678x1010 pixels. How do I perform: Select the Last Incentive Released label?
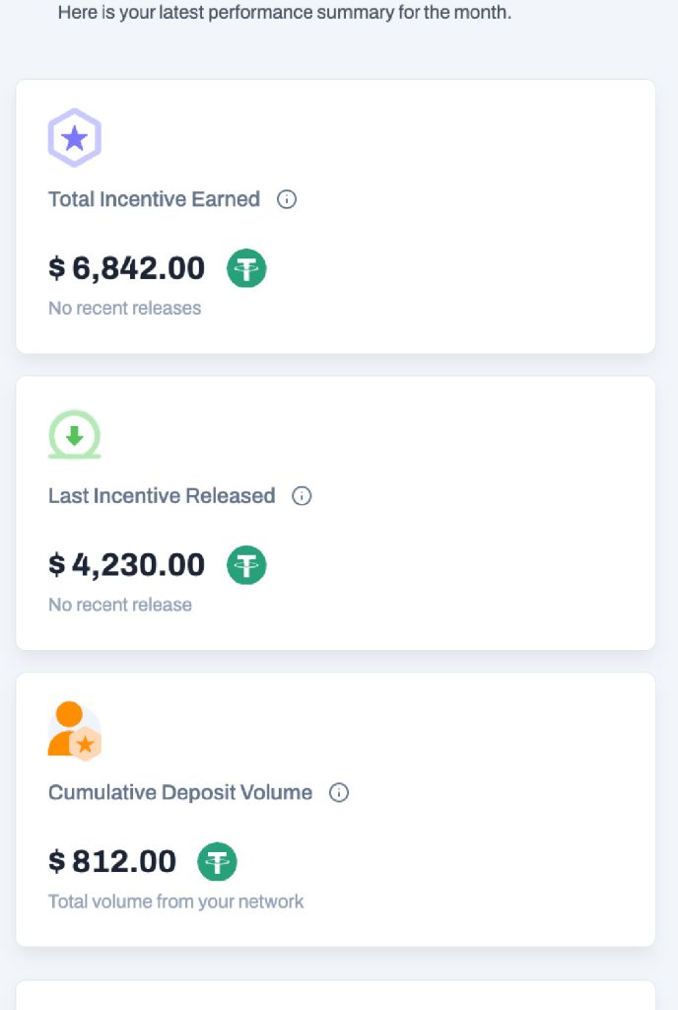coord(162,495)
